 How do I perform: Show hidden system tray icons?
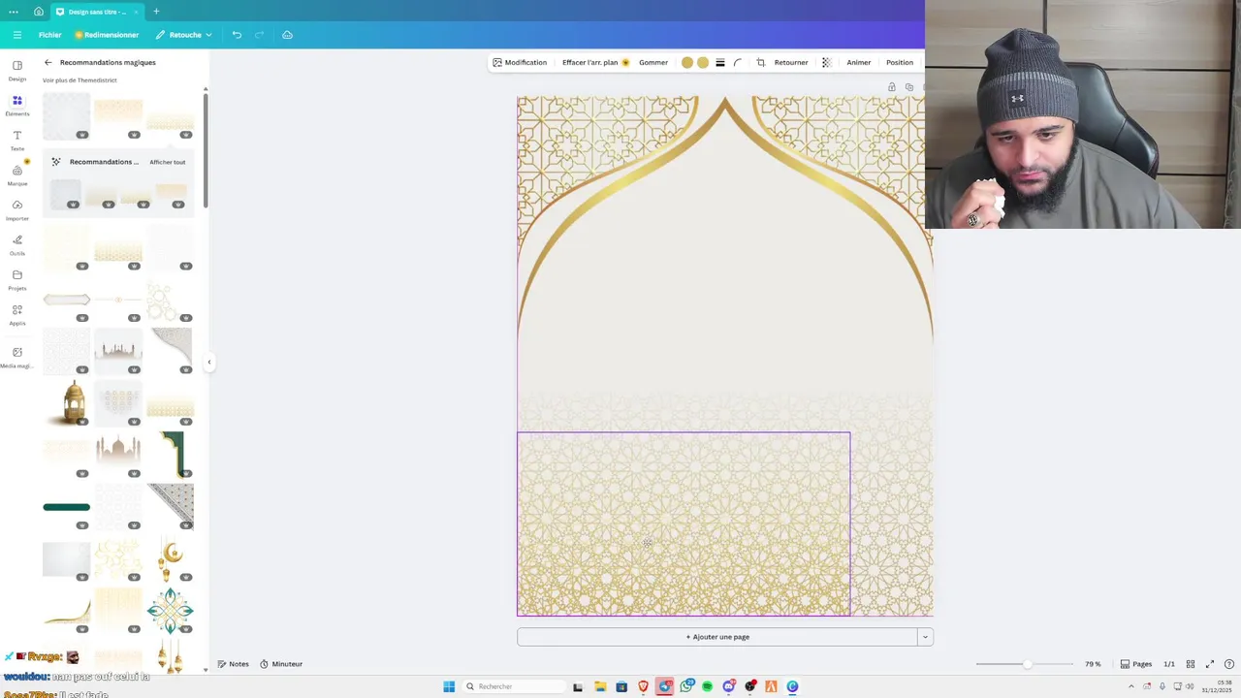click(1130, 686)
